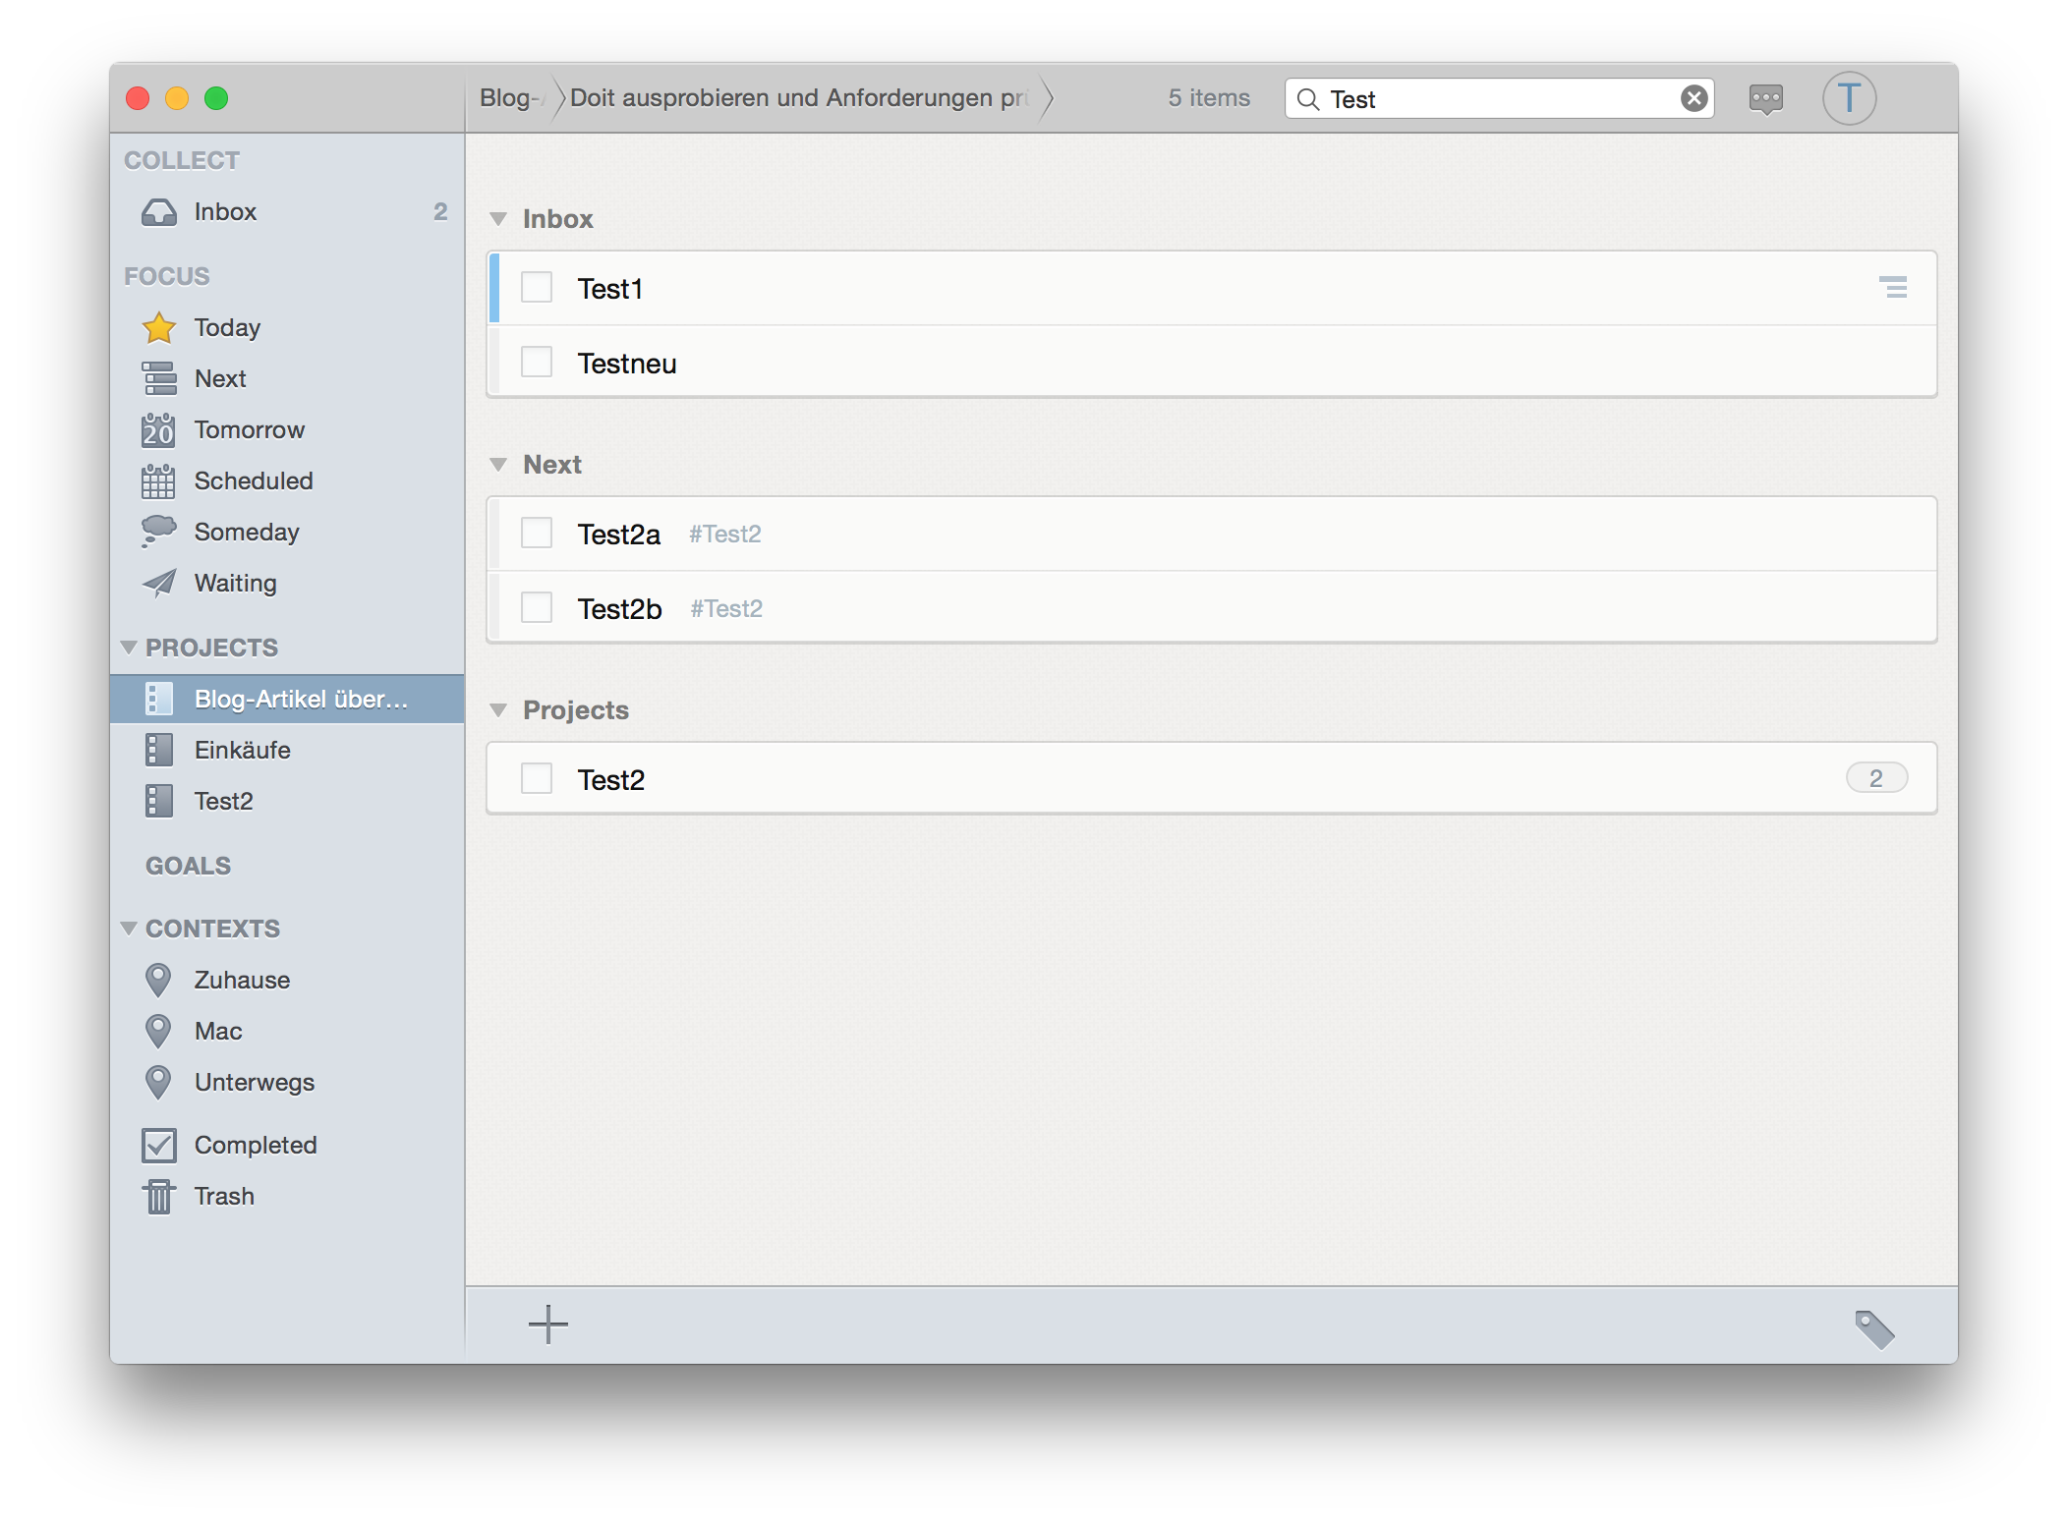Clear the search field with X icon
The height and width of the screenshot is (1521, 2068).
(x=1694, y=98)
